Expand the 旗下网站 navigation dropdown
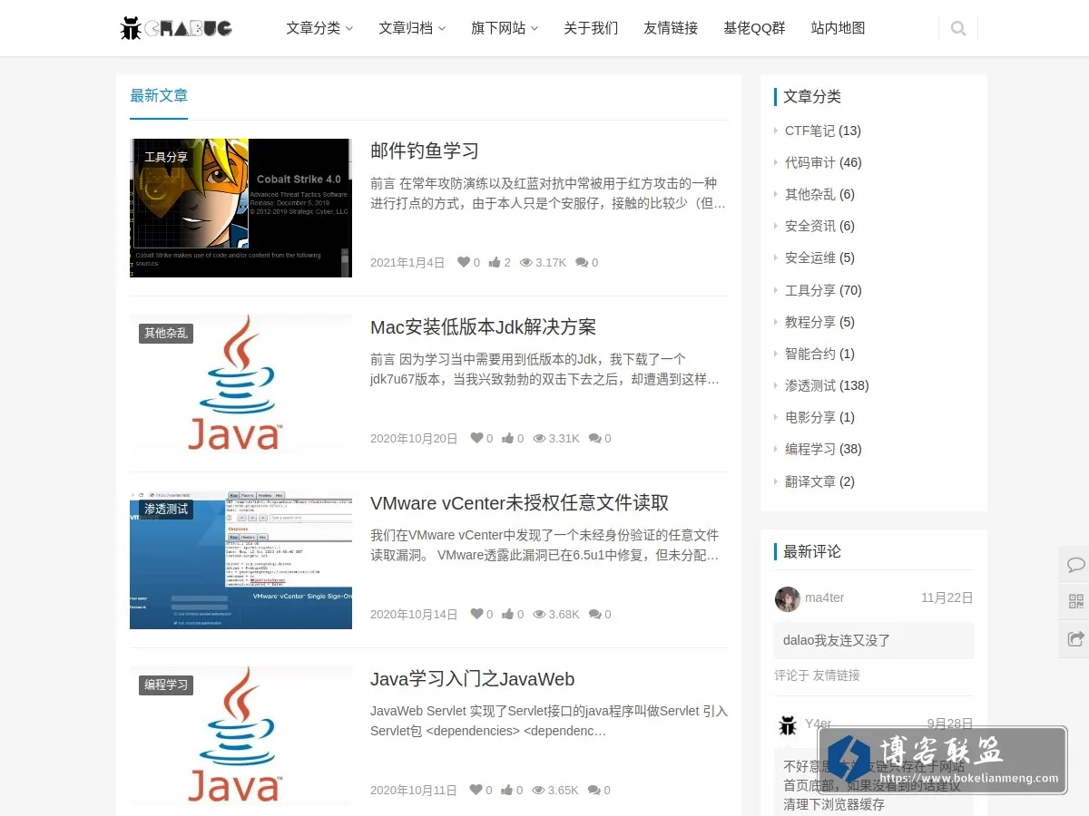This screenshot has height=816, width=1089. click(x=505, y=28)
